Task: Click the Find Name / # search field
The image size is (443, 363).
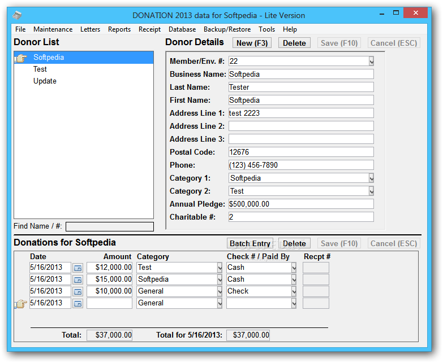Action: [110, 226]
